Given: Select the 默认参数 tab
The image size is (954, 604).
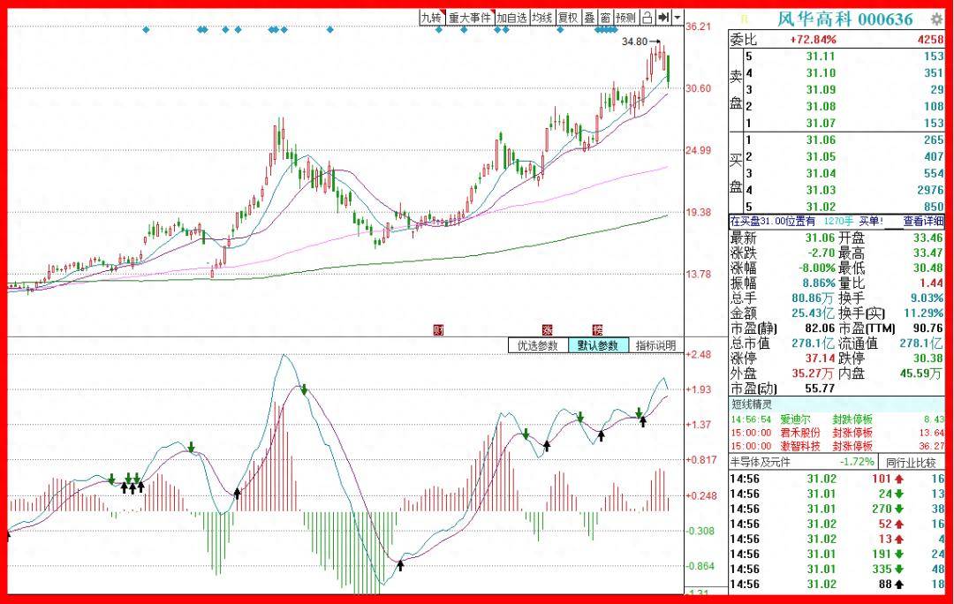Looking at the screenshot, I should (597, 345).
